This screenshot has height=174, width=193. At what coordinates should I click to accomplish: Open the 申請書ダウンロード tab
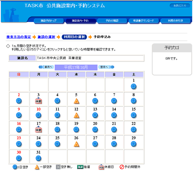[x=143, y=21]
